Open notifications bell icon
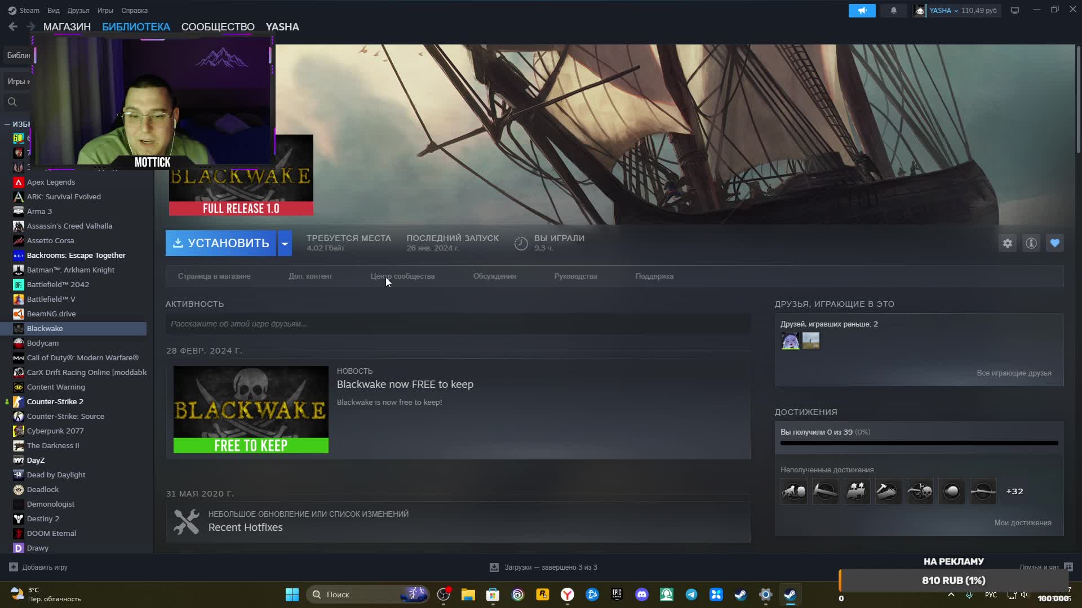This screenshot has height=608, width=1082. pyautogui.click(x=893, y=10)
